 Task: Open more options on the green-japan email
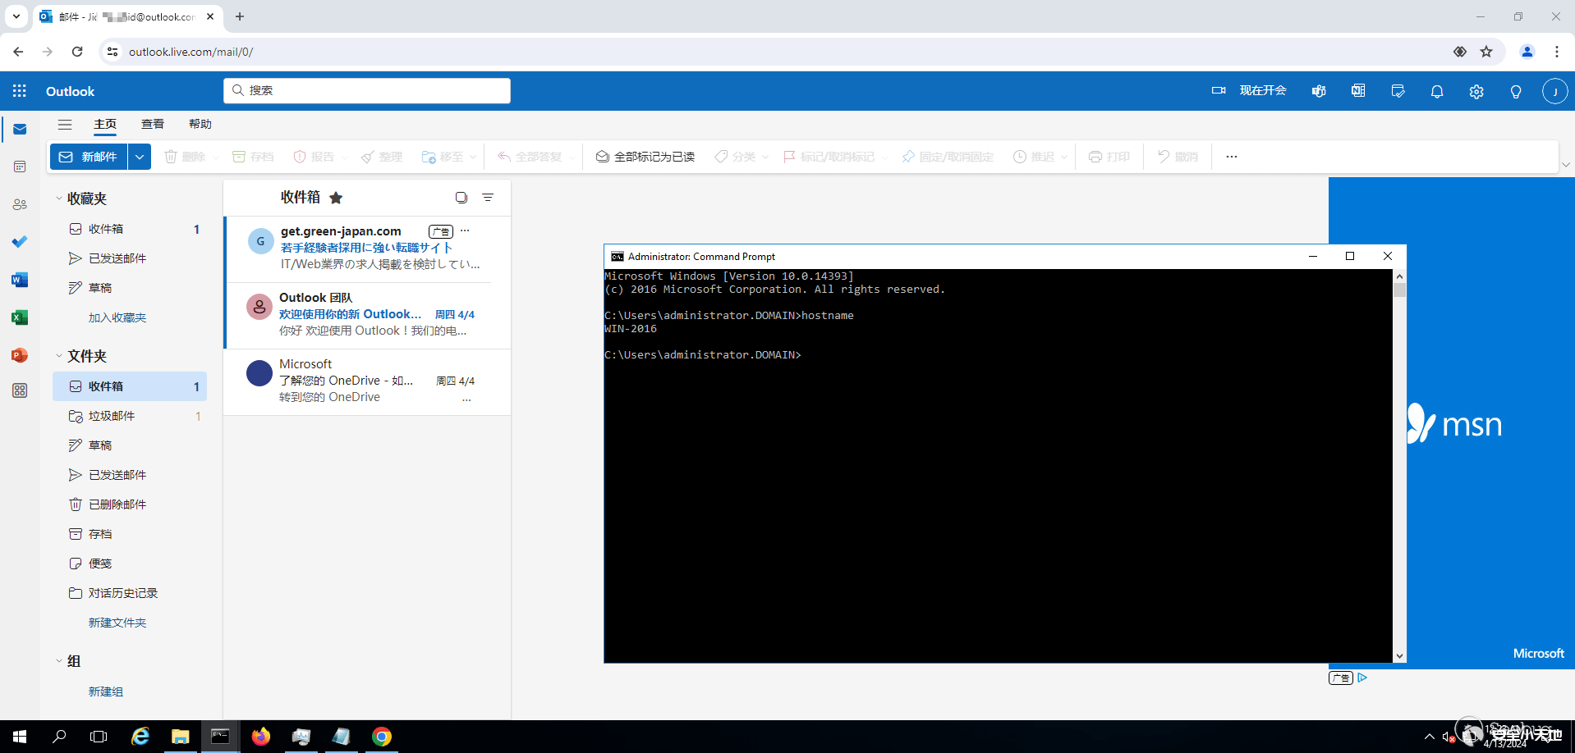point(465,230)
